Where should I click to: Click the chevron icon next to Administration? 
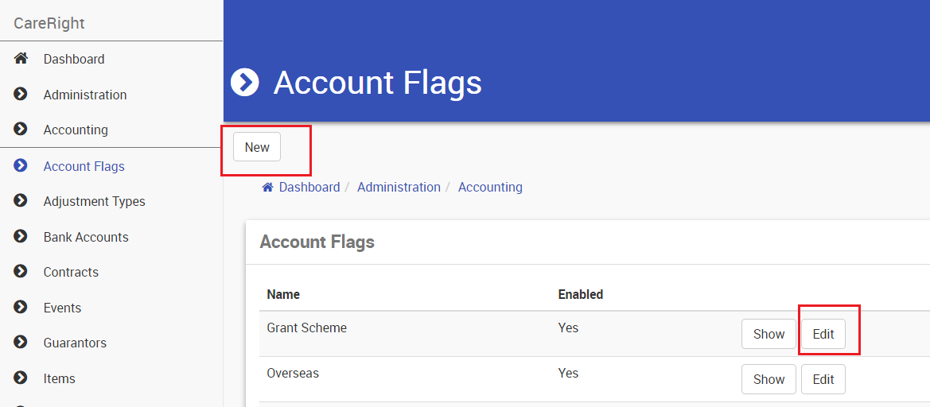pyautogui.click(x=21, y=95)
